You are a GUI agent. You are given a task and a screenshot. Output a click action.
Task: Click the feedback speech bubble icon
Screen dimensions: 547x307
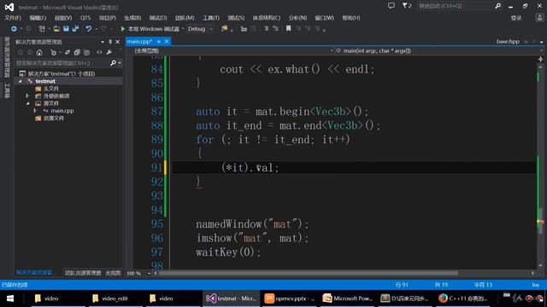tap(391, 6)
